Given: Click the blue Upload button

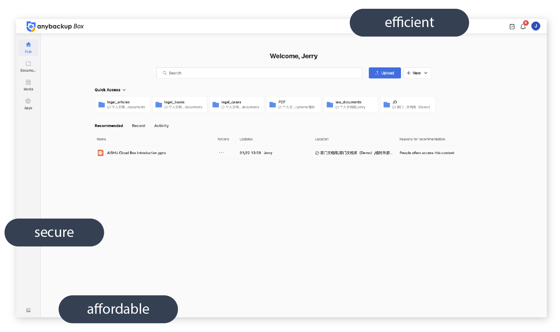Looking at the screenshot, I should click(x=384, y=73).
